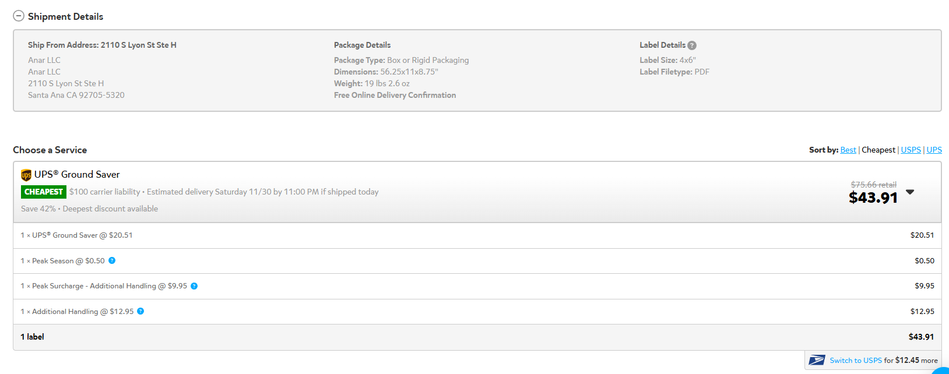
Task: Click the $75.66 retail strikethrough price
Action: 874,185
